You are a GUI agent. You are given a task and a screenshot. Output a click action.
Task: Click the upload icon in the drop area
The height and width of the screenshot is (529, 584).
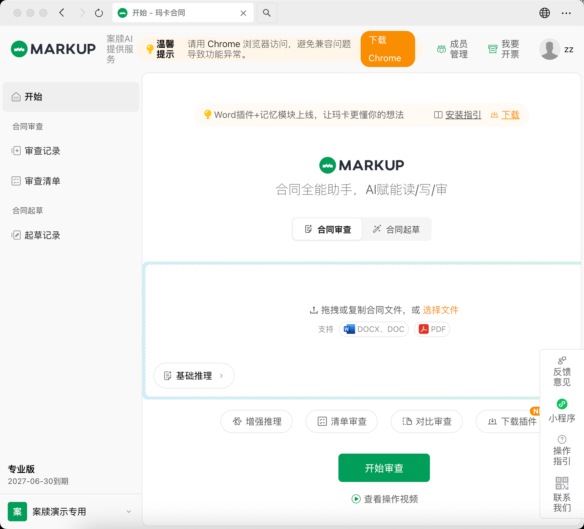point(314,310)
